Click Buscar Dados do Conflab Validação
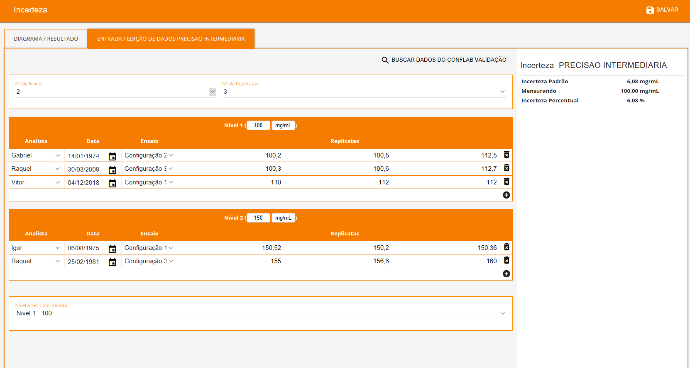The width and height of the screenshot is (690, 368). point(448,60)
